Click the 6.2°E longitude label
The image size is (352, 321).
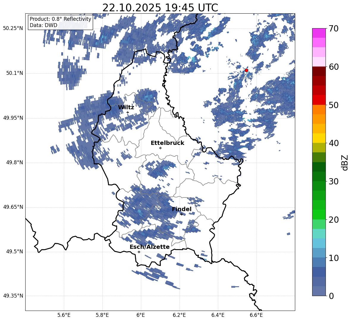point(179,315)
